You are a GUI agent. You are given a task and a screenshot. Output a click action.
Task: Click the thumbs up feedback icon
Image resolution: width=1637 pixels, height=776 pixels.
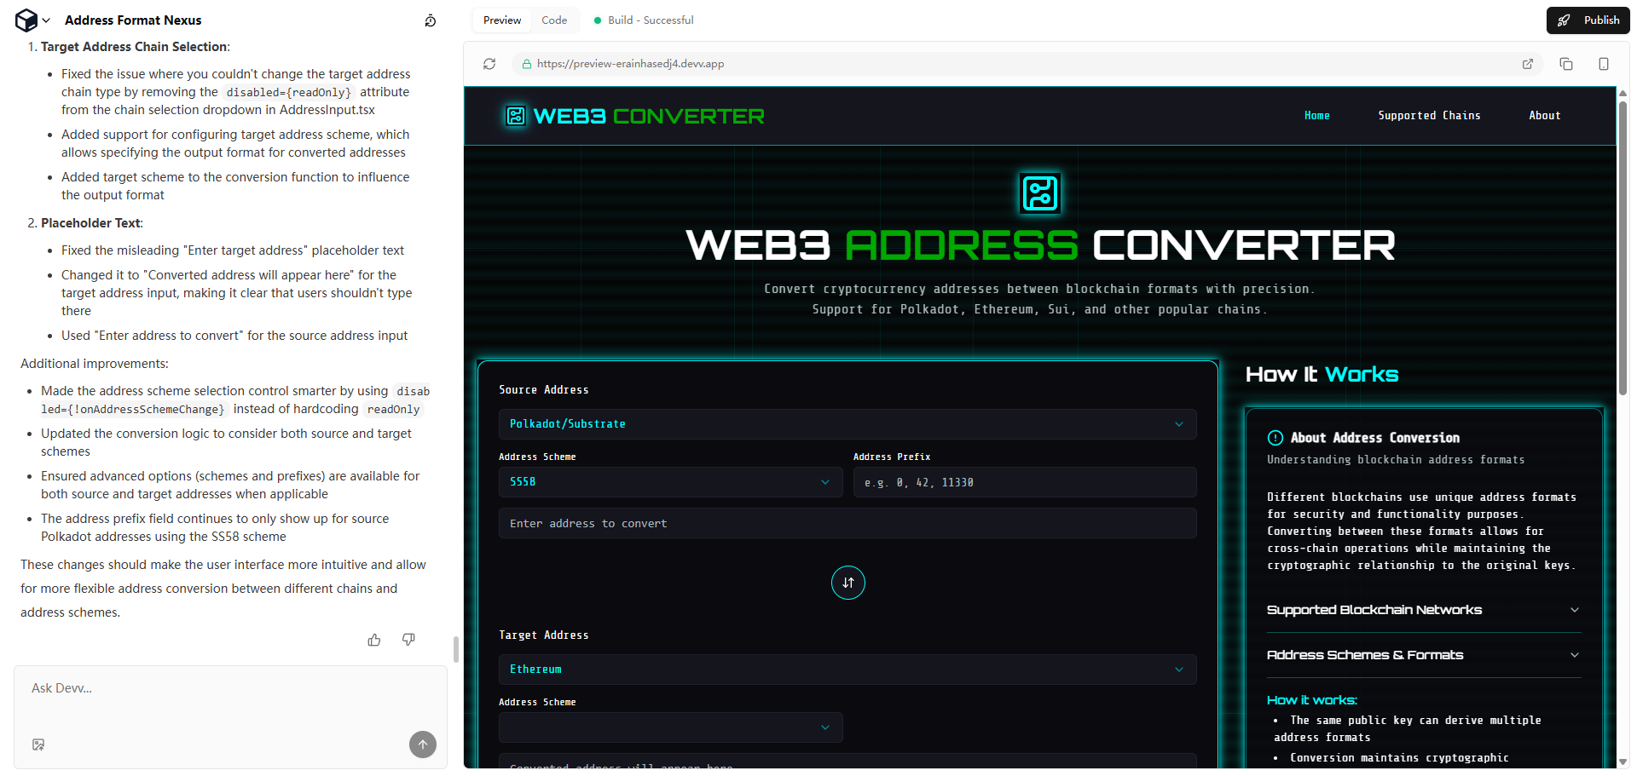pos(374,640)
